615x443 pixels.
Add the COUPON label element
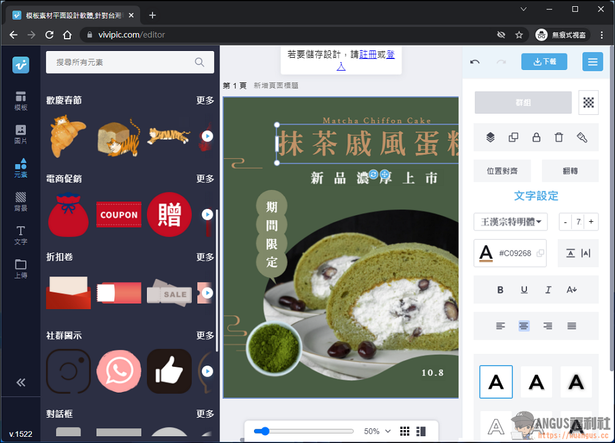[119, 214]
